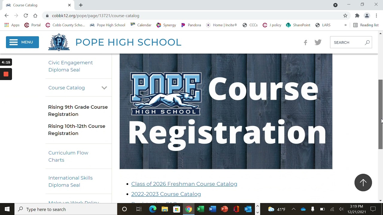The image size is (383, 215).
Task: Open the Windows notification center
Action: tap(373, 209)
